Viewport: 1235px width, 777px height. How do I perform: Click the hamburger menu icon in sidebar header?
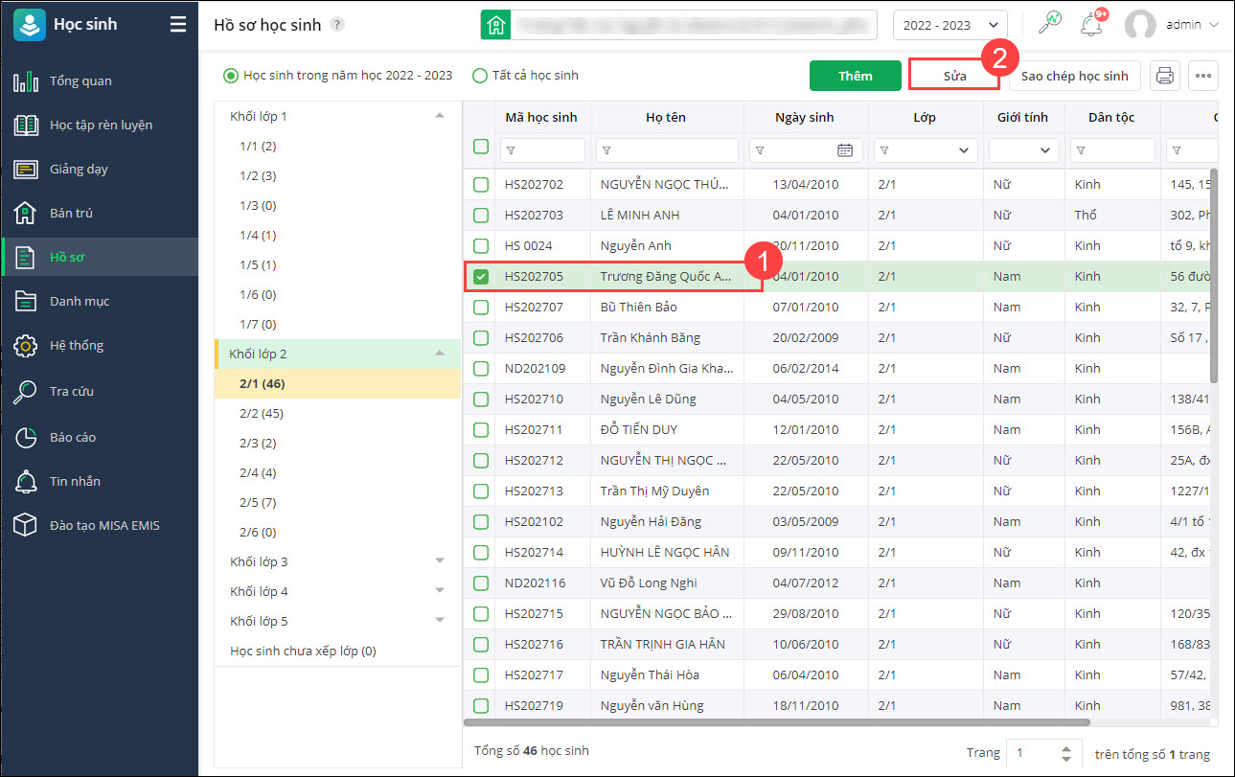(178, 25)
